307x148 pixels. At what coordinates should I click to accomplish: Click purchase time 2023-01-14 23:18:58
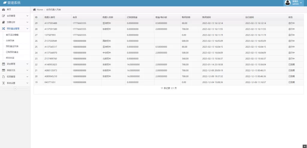pyautogui.click(x=213, y=64)
